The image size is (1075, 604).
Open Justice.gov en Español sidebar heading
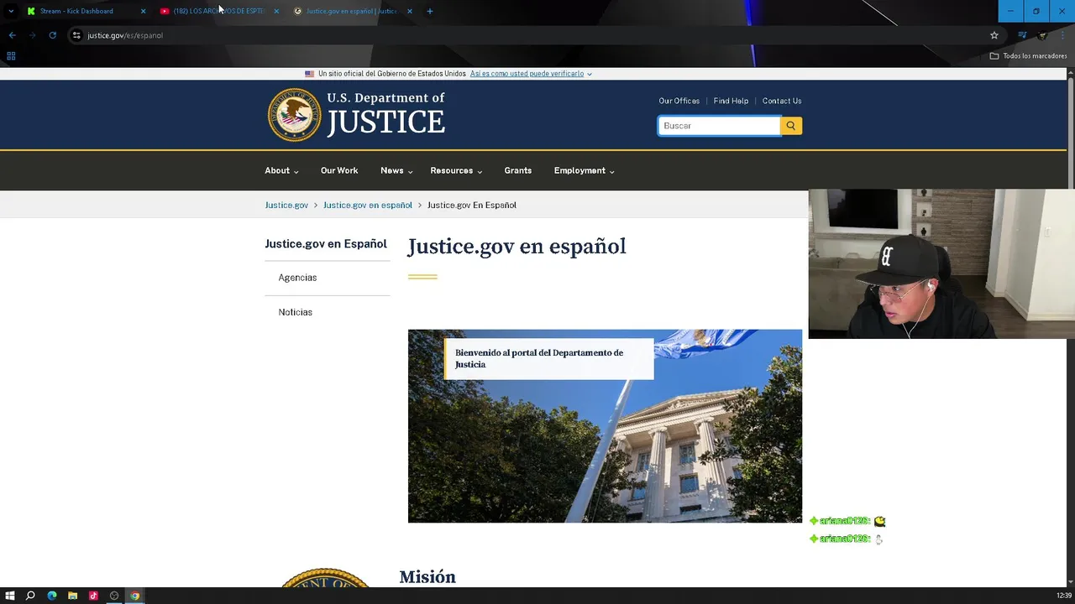(x=326, y=244)
